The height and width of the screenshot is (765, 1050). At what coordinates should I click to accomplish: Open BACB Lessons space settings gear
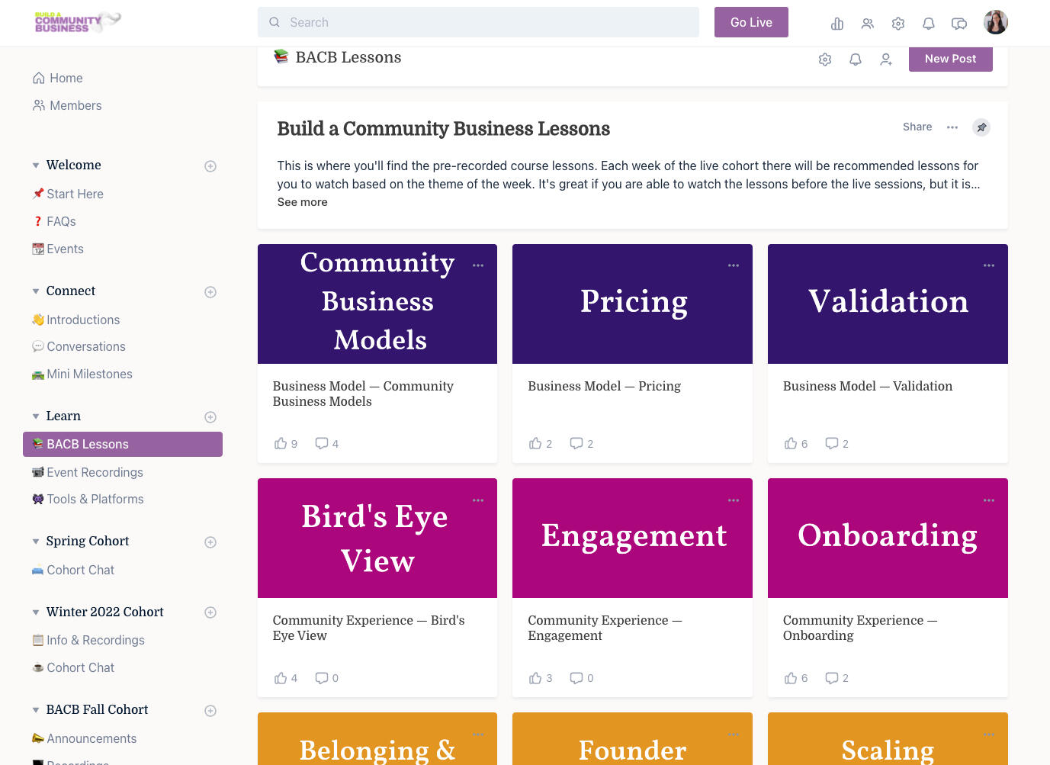pyautogui.click(x=825, y=59)
